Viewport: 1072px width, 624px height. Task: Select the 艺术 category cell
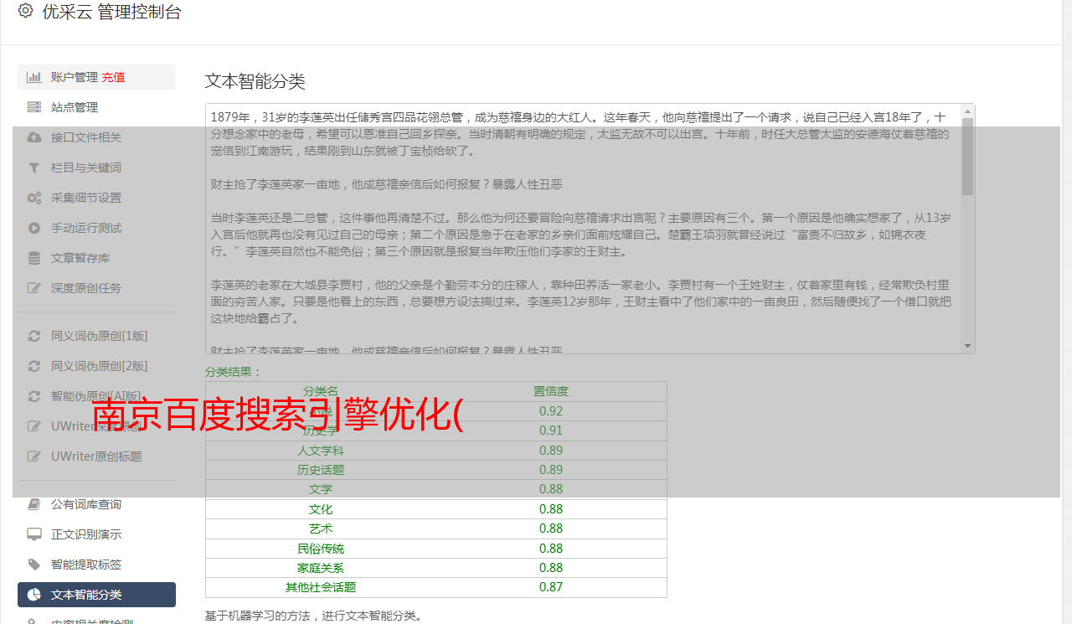click(321, 529)
